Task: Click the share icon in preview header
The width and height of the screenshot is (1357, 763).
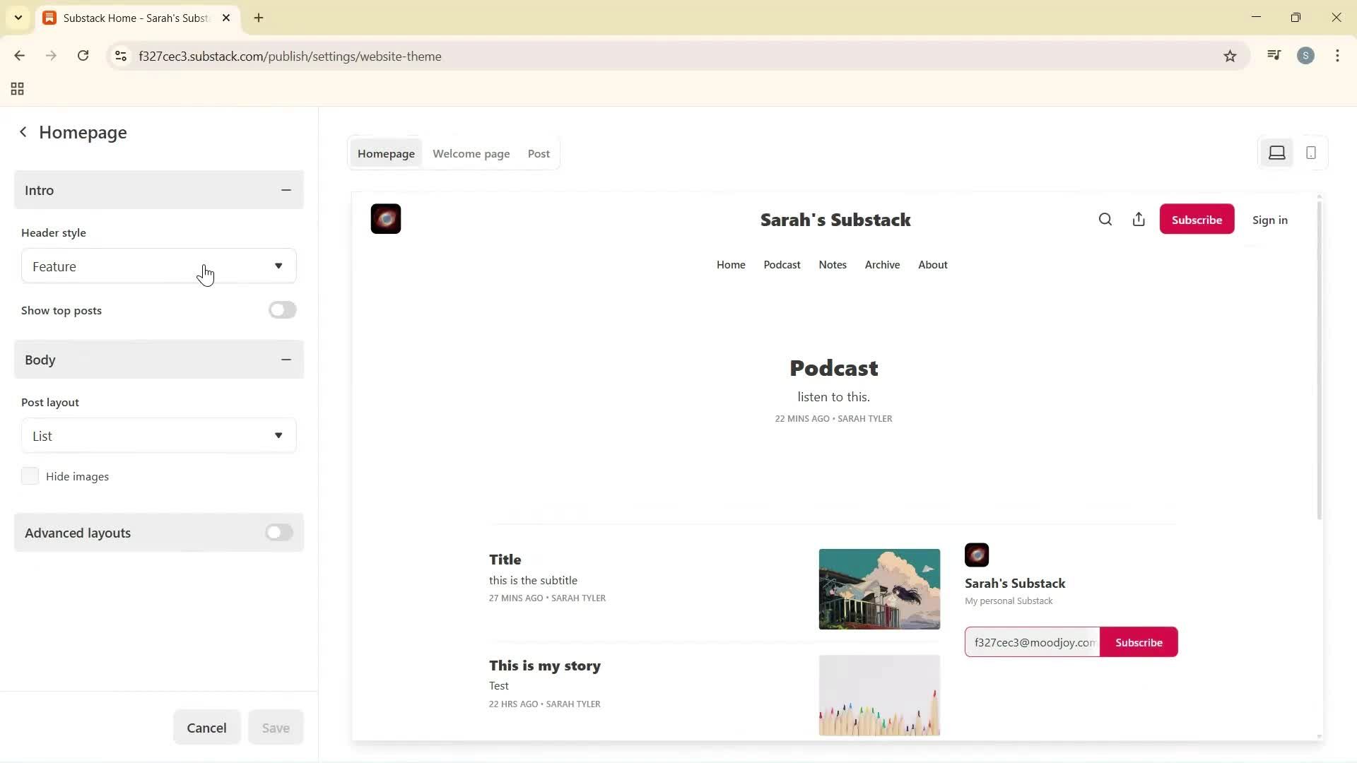Action: (x=1139, y=220)
